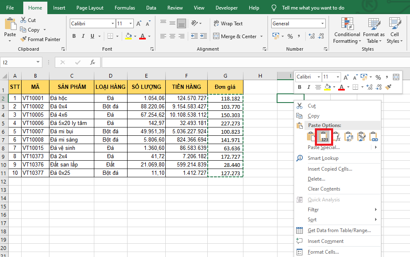Click the Conditional Formatting icon
Image resolution: width=410 pixels, height=257 pixels.
347,23
